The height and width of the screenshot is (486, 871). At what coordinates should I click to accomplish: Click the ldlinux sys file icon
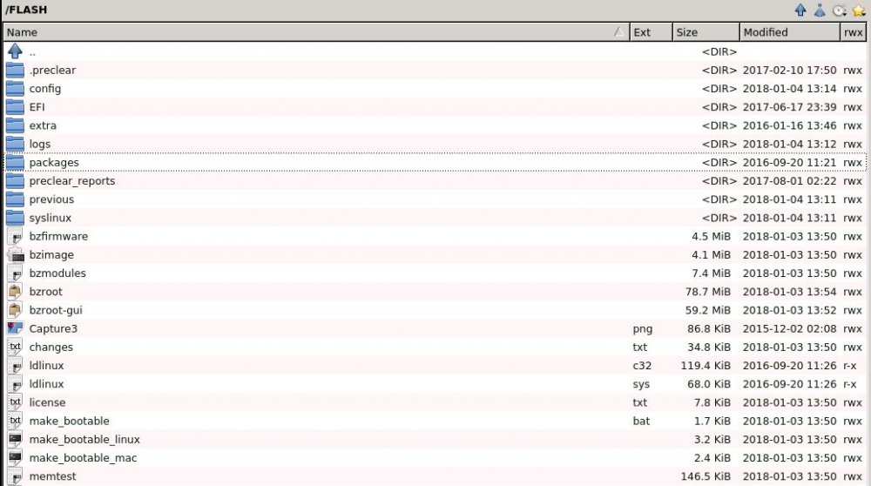pyautogui.click(x=15, y=383)
